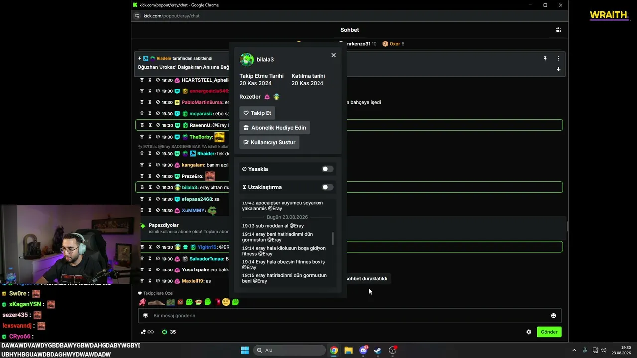
Task: Click the taskbar Ara search box
Action: pyautogui.click(x=289, y=350)
